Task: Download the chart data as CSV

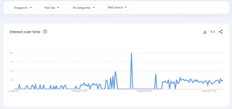Action: 205,32
